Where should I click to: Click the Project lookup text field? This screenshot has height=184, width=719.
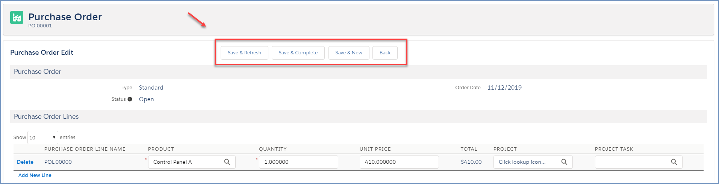point(526,162)
